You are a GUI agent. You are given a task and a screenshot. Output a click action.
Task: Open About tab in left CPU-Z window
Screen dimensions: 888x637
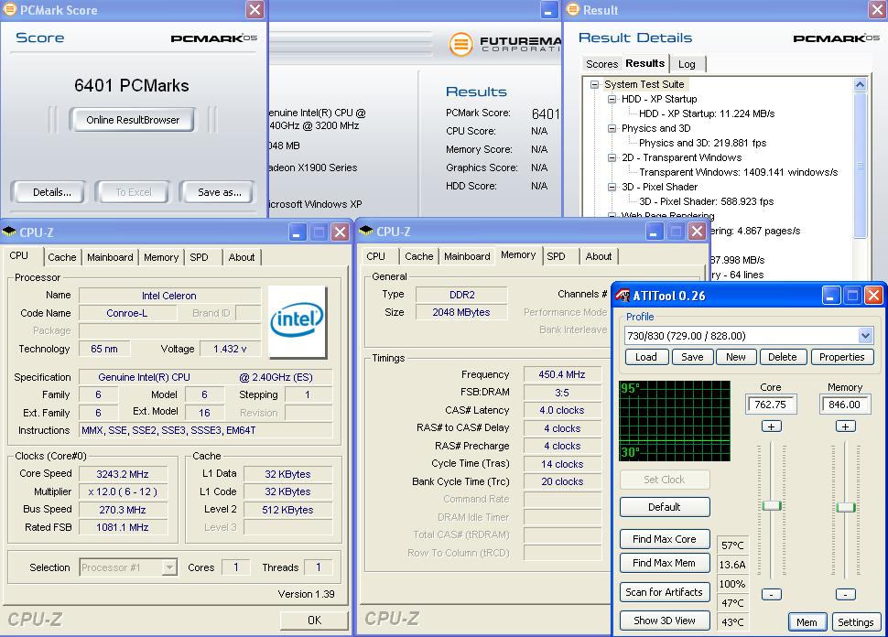pos(242,257)
